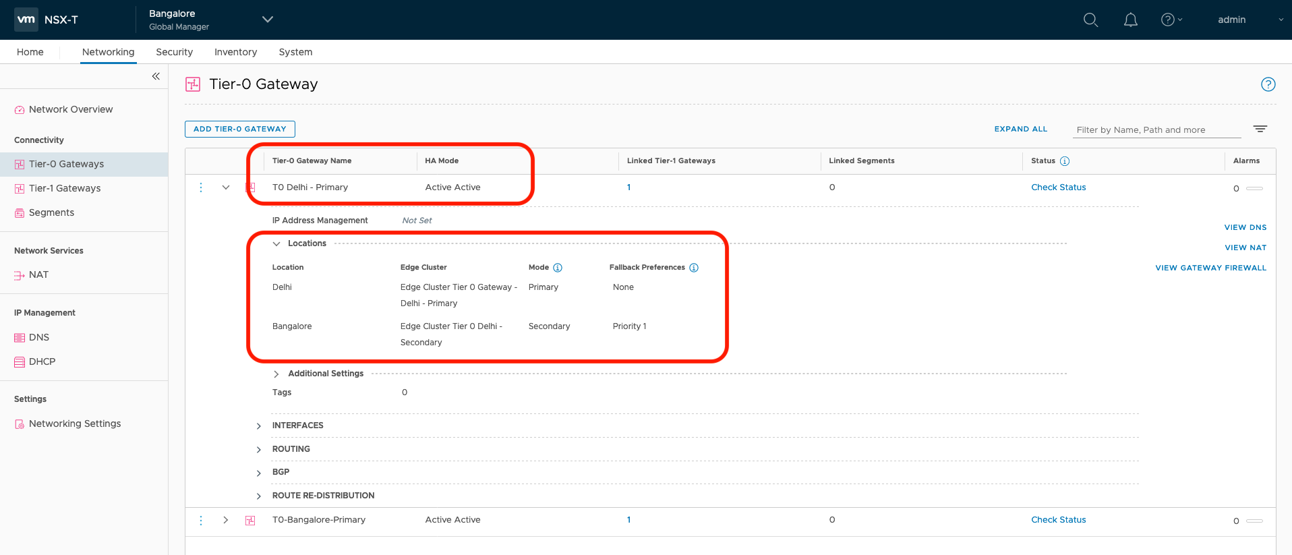Click the Filter by Name, Path input field
Viewport: 1292px width, 555px height.
coord(1156,129)
